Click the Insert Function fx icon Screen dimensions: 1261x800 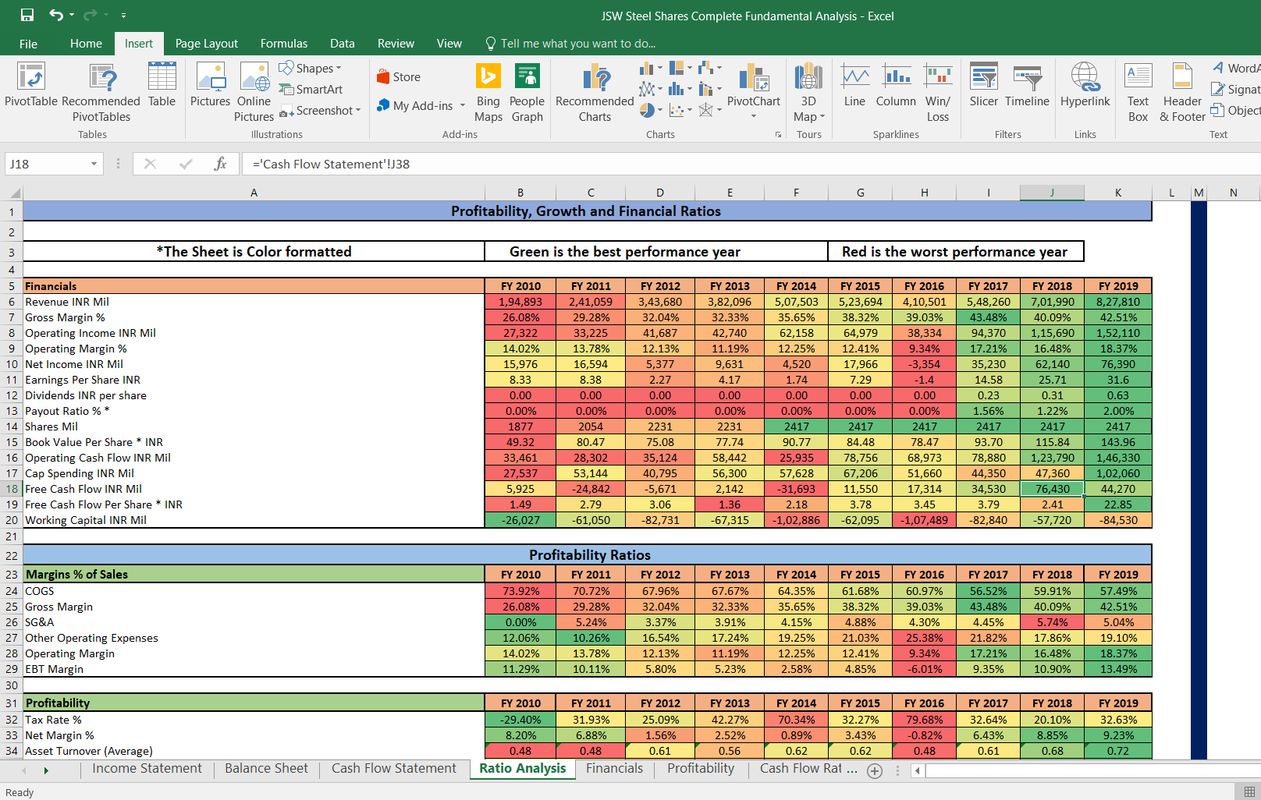point(220,164)
